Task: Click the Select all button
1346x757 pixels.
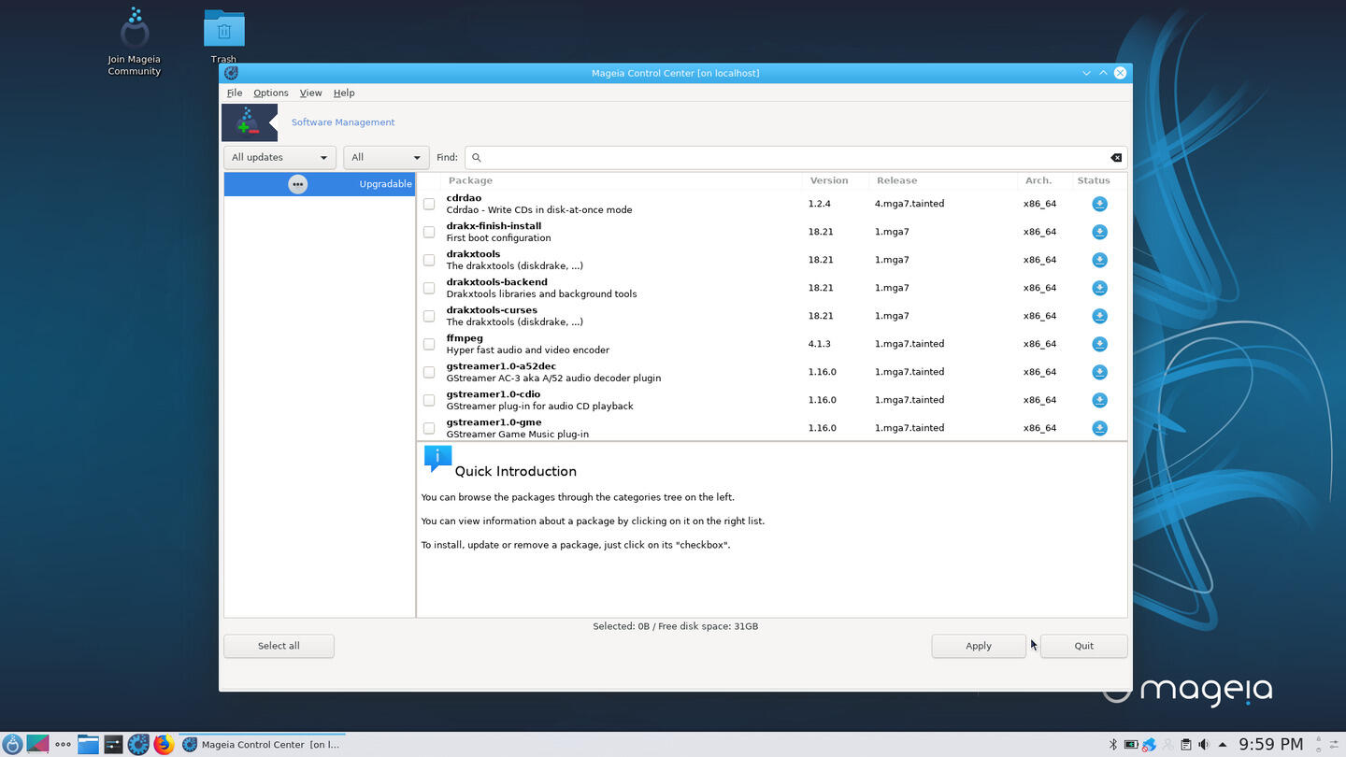Action: (x=279, y=646)
